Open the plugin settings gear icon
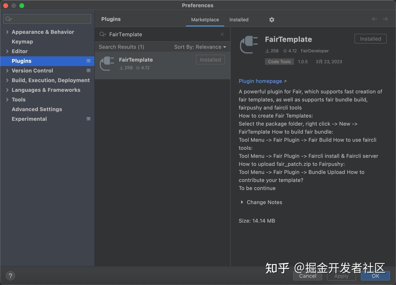396x285 pixels. pyautogui.click(x=271, y=19)
